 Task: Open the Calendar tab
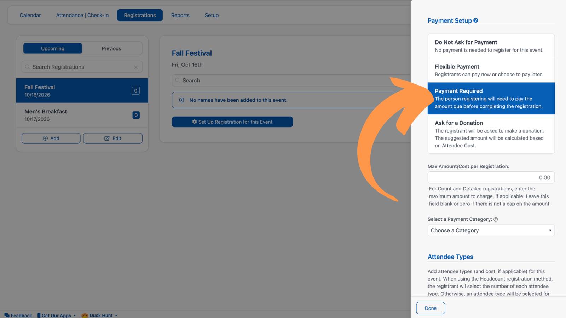[30, 15]
